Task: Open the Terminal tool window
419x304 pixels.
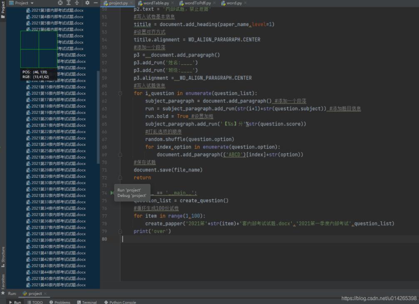Action: pyautogui.click(x=87, y=302)
